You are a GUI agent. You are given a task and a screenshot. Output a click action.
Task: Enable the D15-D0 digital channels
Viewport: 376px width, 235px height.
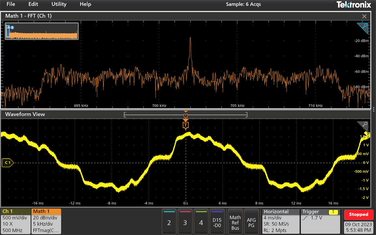coord(217,221)
